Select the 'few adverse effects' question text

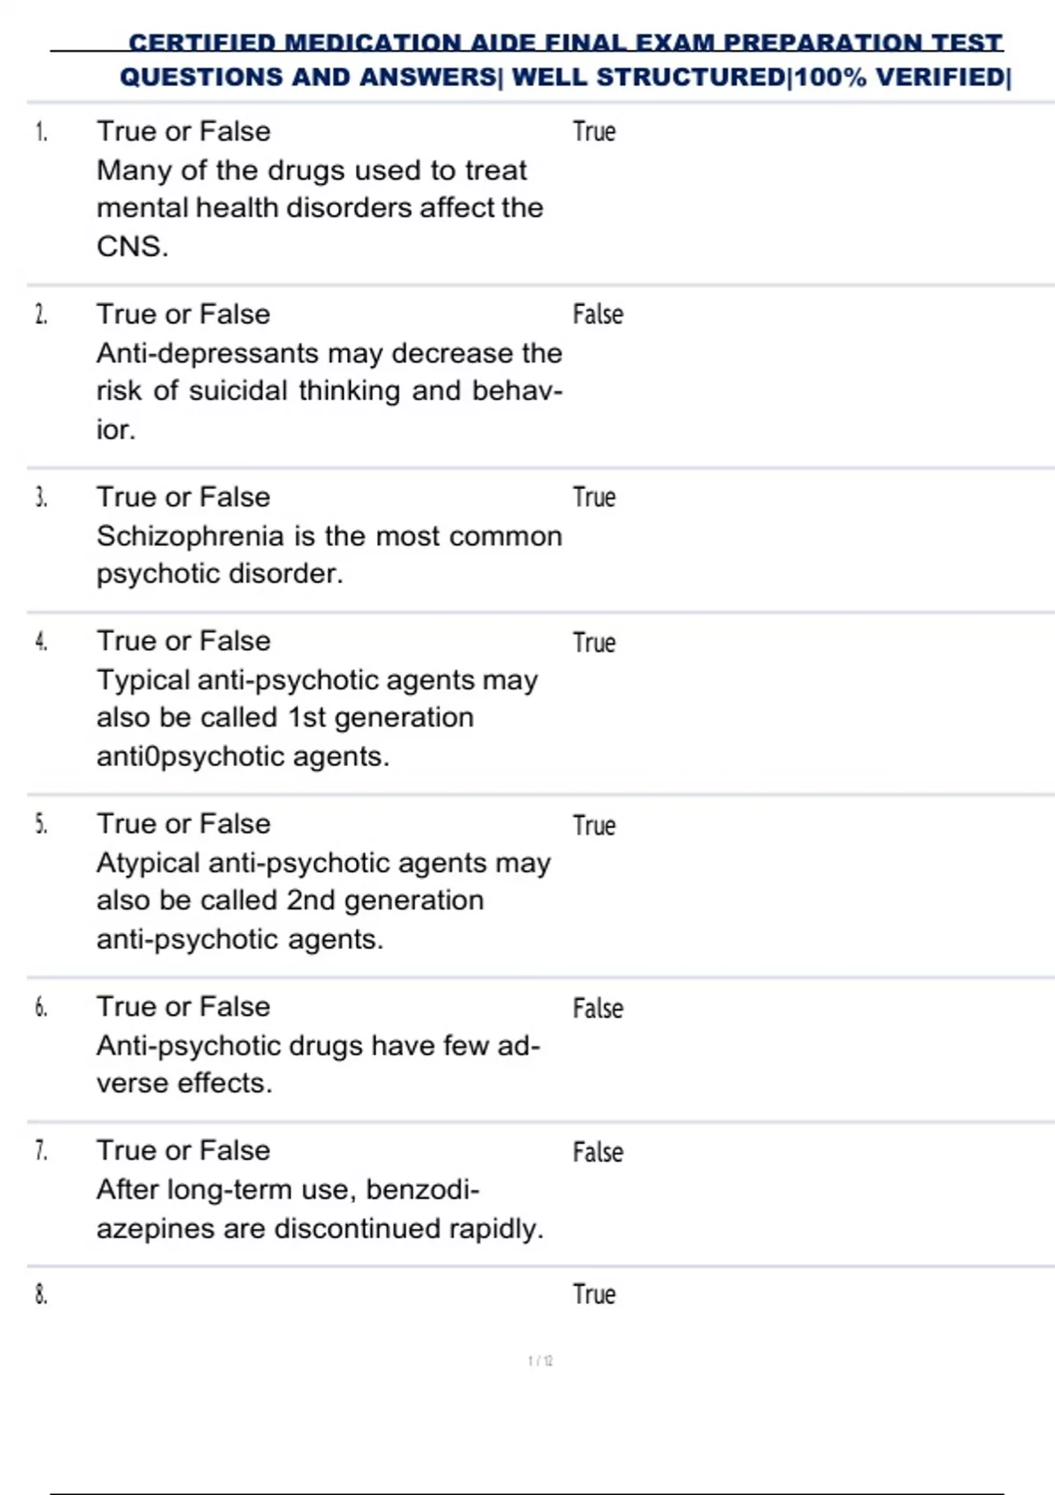[318, 1064]
